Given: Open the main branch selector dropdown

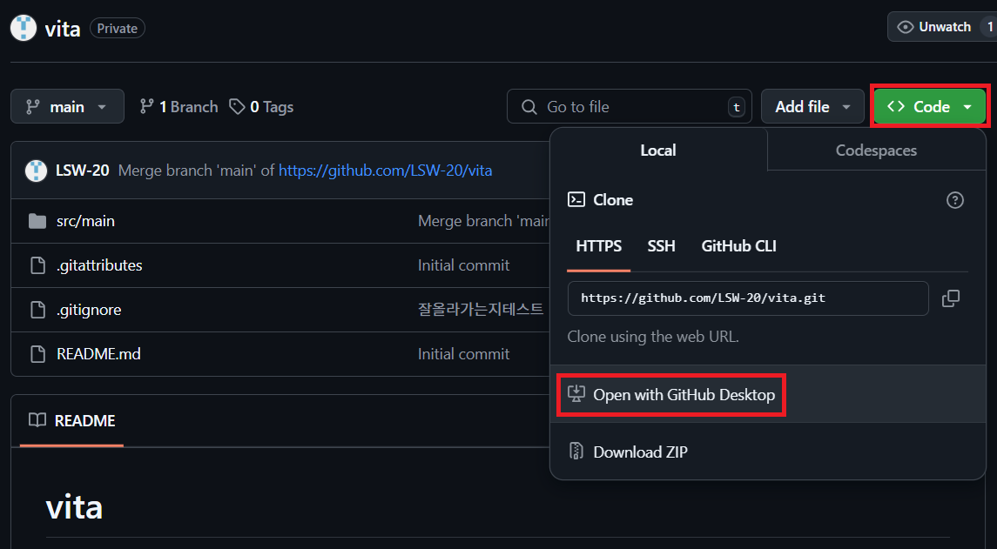Looking at the screenshot, I should point(67,106).
